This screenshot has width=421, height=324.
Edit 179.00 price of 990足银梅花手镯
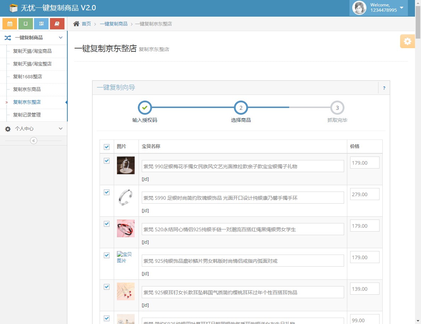tap(365, 163)
